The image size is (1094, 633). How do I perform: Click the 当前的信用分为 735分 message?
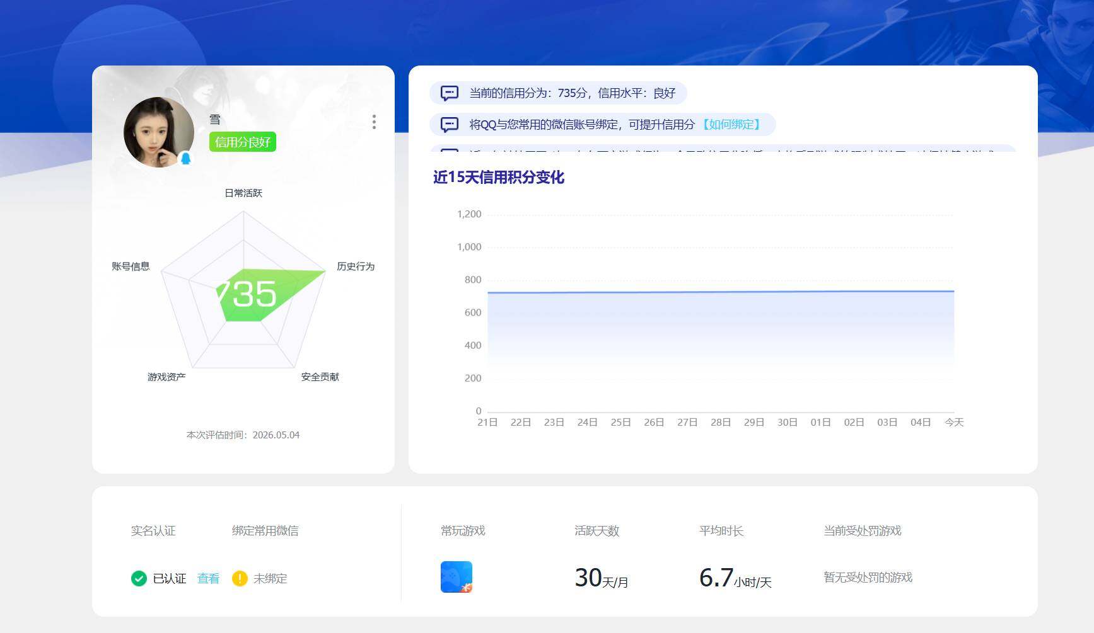point(558,93)
